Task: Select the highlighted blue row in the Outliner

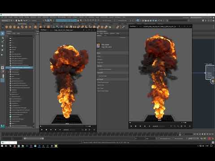Action: [19, 68]
